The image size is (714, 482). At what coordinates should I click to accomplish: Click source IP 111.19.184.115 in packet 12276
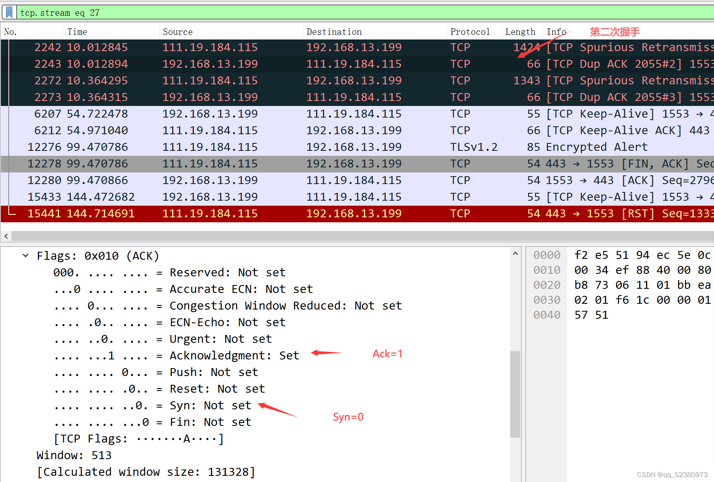(x=210, y=147)
